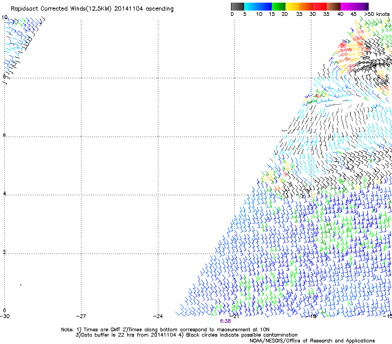Viewport: 392px width, 344px height.
Task: Click the date '20141104 ascending' in the title
Action: [x=144, y=9]
